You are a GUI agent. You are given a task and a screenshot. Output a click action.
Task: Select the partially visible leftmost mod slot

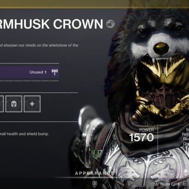2,104
